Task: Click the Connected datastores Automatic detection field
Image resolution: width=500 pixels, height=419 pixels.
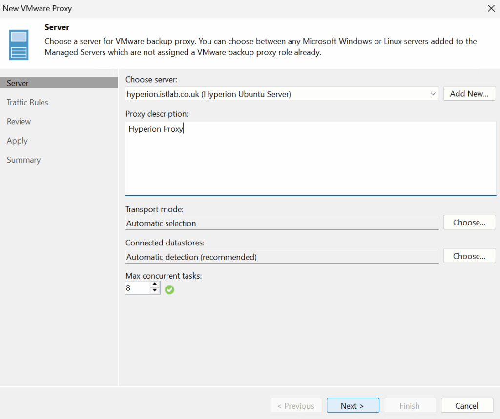Action: [x=282, y=257]
